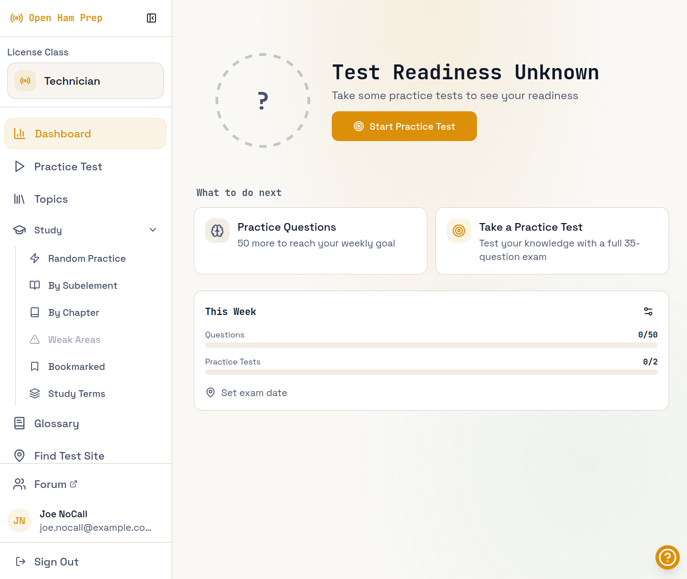Select Bookmarked under Study
The height and width of the screenshot is (579, 687).
pos(76,367)
